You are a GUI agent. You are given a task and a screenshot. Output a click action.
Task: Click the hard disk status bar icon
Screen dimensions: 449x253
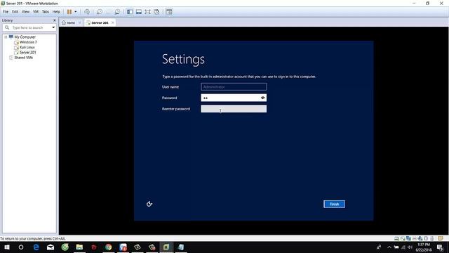click(x=396, y=238)
